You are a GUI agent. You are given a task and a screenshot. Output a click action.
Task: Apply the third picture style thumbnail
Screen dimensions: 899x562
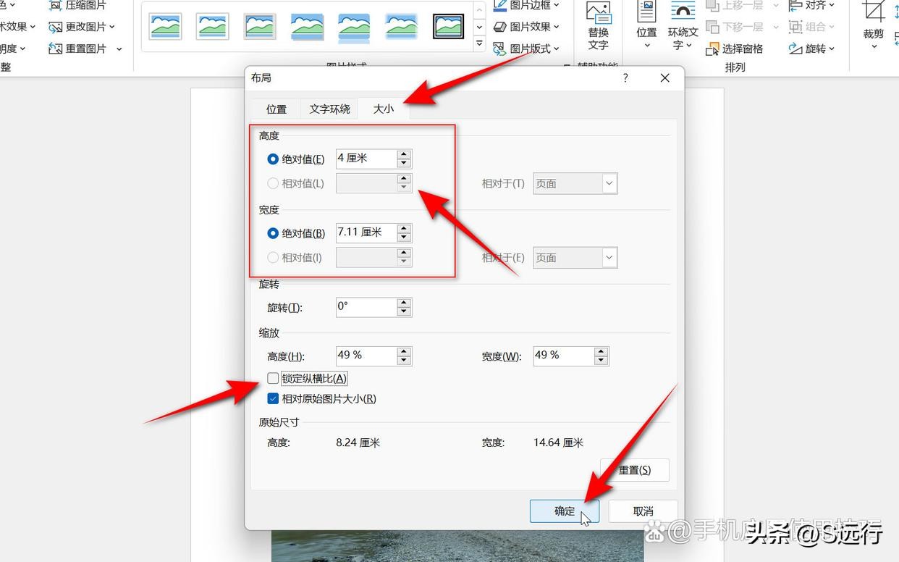click(x=260, y=26)
